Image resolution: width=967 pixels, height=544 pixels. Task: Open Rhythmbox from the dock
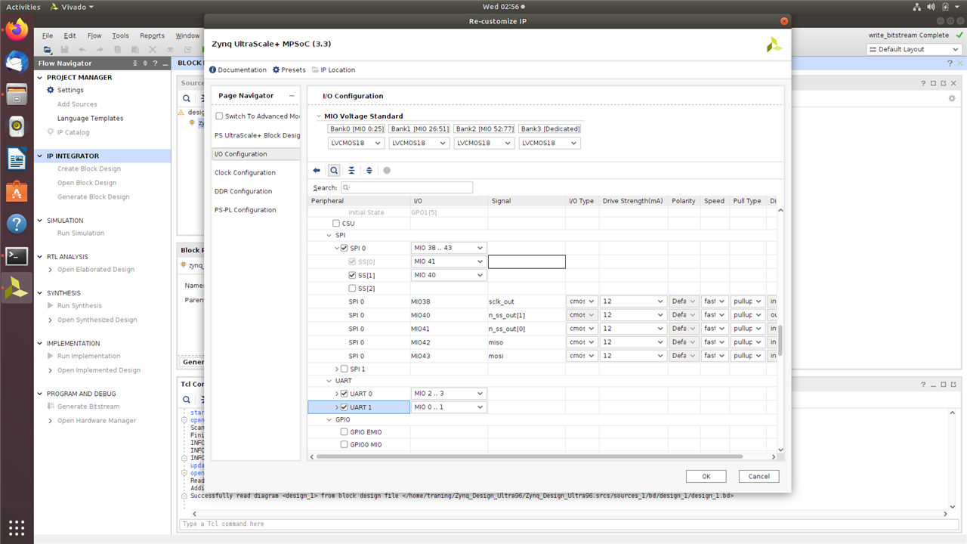point(17,127)
